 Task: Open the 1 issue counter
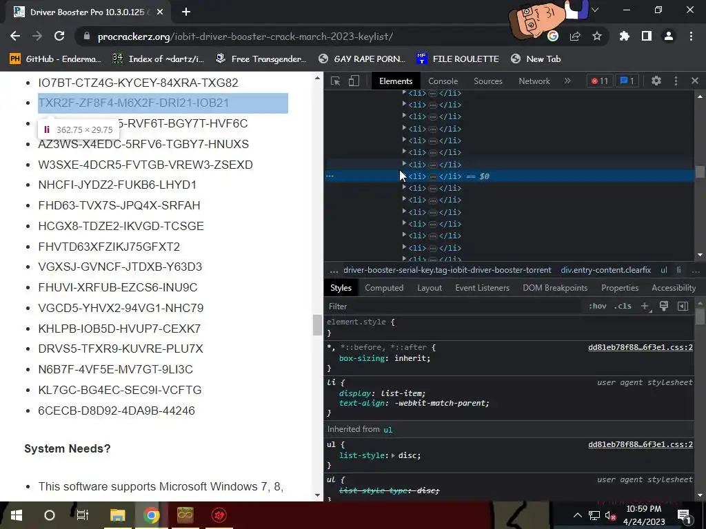tap(627, 81)
